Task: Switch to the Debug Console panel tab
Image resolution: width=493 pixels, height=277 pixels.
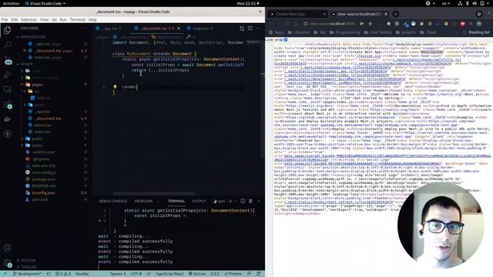Action: coord(113,201)
